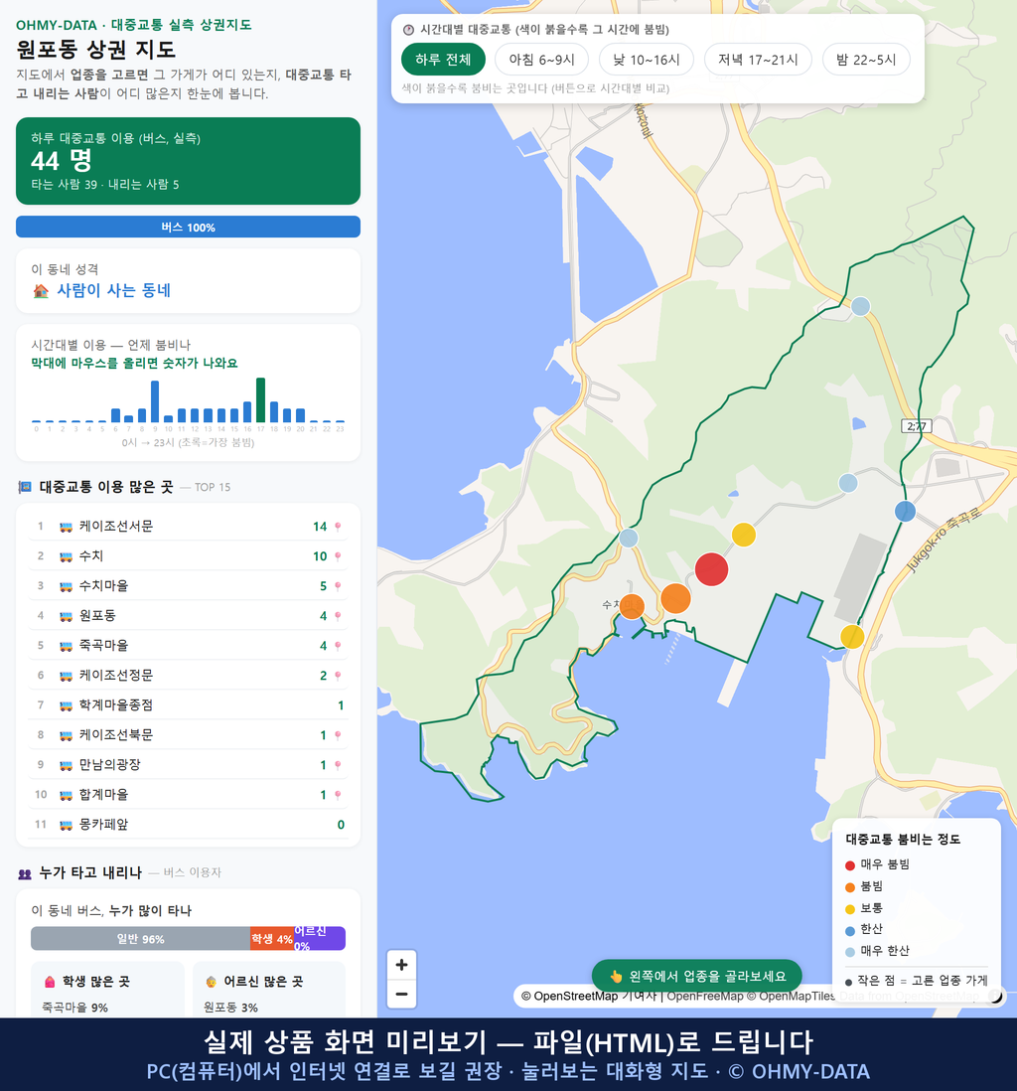This screenshot has height=1091, width=1017.
Task: Click the pale blue stop marker near route 2;77
Action: click(x=848, y=483)
